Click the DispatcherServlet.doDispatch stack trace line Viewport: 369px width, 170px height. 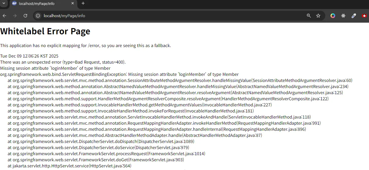101,142
